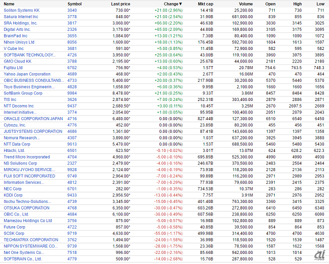Open the NEC Corp link
This screenshot has width=329, height=264.
click(13, 189)
